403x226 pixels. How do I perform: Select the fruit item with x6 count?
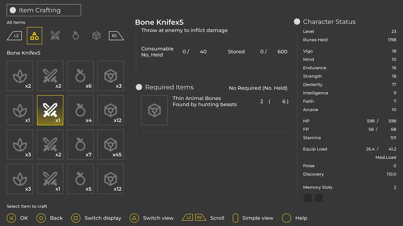pos(80,76)
